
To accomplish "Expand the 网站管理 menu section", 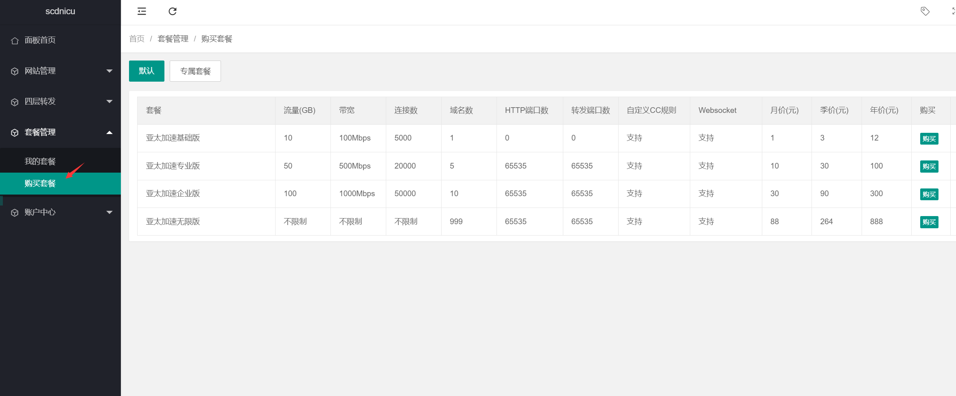I will pos(60,71).
